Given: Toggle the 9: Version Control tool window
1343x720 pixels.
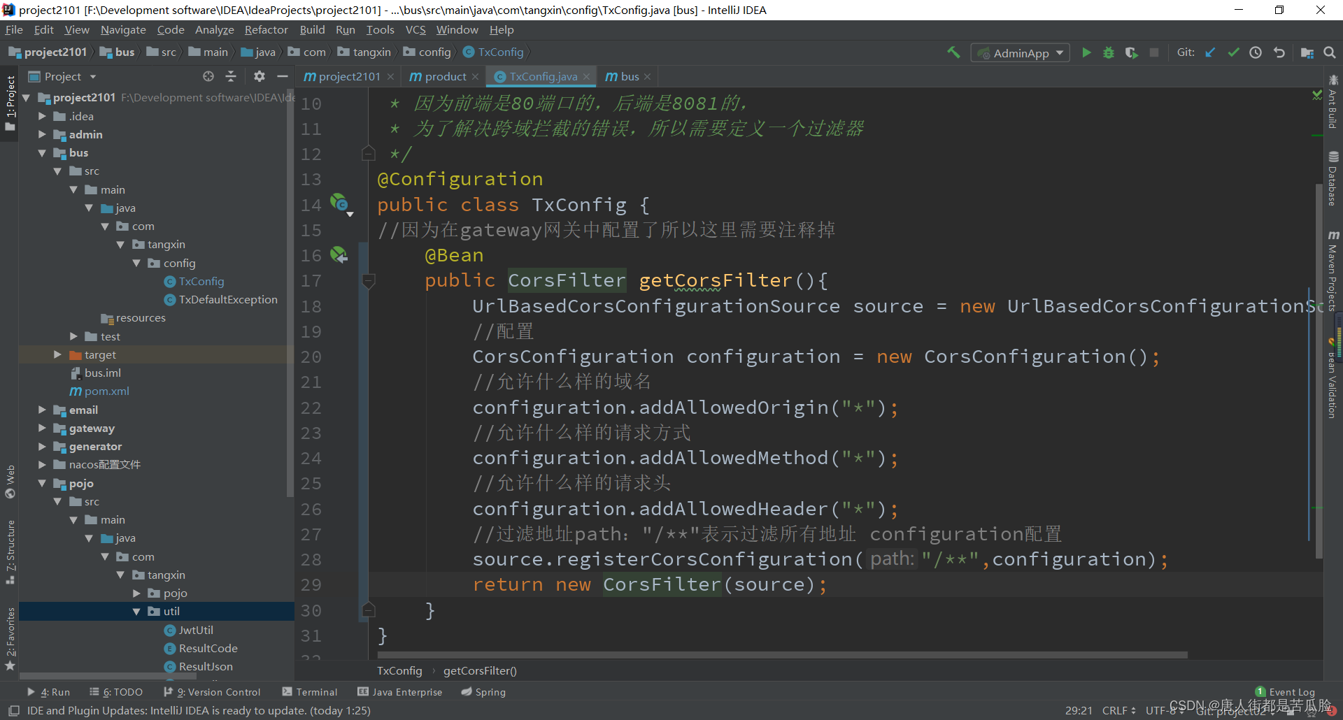Looking at the screenshot, I should (x=212, y=692).
